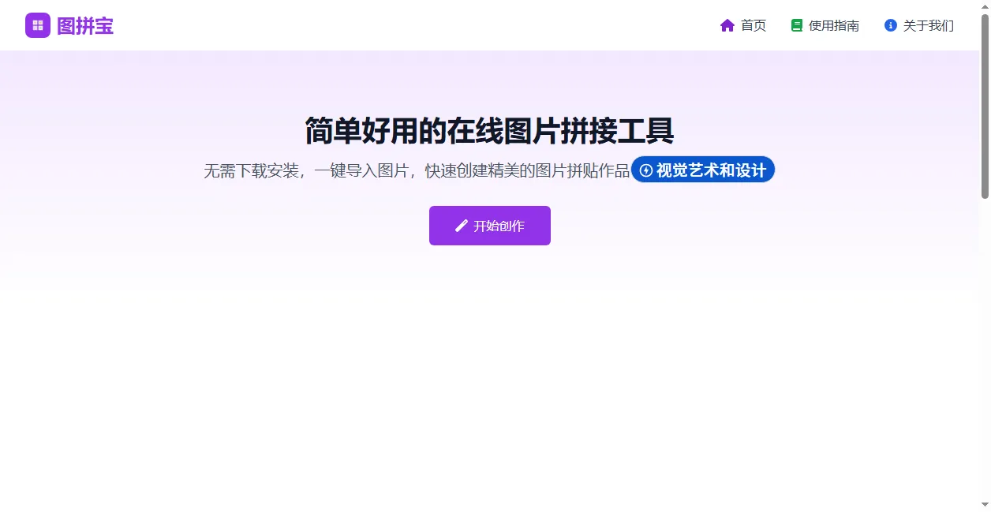Image resolution: width=991 pixels, height=512 pixels.
Task: Click the pencil icon on the 开始创作 button
Action: click(x=462, y=225)
